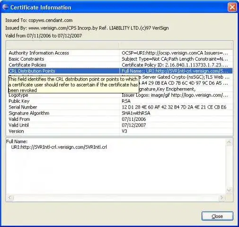
Task: Click the first column header of table
Action: [x=63, y=45]
